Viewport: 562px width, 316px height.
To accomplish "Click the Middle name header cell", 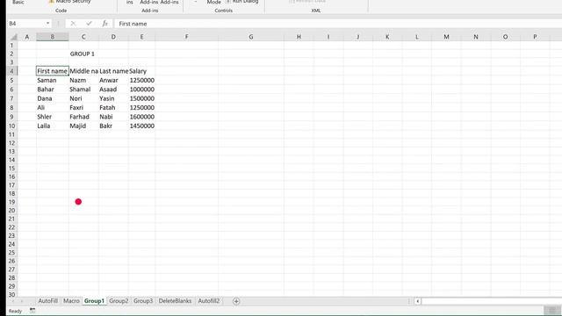I will tap(83, 71).
